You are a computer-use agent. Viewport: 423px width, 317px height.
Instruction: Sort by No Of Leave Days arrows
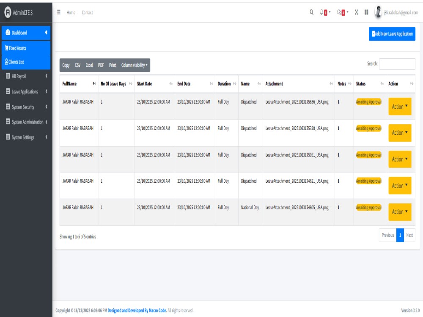coord(131,84)
